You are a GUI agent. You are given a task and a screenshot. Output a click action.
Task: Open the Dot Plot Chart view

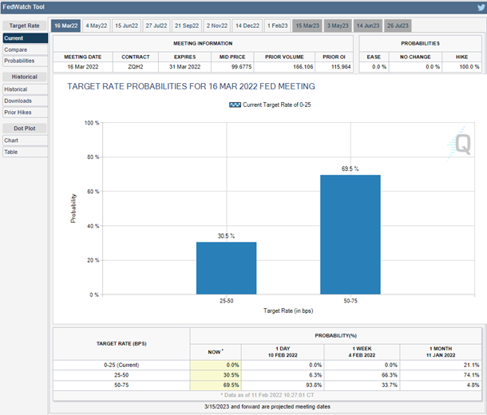pyautogui.click(x=11, y=140)
